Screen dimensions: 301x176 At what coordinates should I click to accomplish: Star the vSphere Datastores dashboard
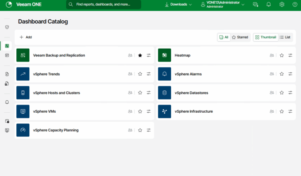click(282, 93)
